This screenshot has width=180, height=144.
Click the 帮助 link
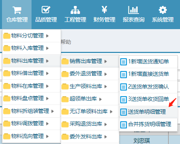tap(66, 42)
